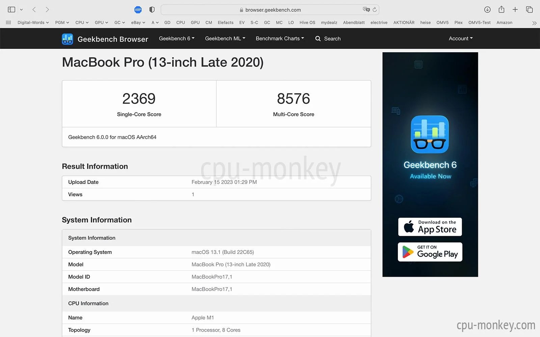This screenshot has height=337, width=540.
Task: Open the Account dropdown
Action: (x=460, y=38)
